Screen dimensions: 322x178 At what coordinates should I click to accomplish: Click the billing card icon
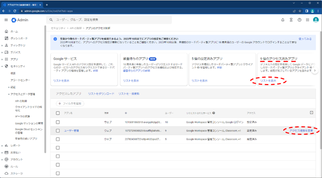tap(6, 152)
